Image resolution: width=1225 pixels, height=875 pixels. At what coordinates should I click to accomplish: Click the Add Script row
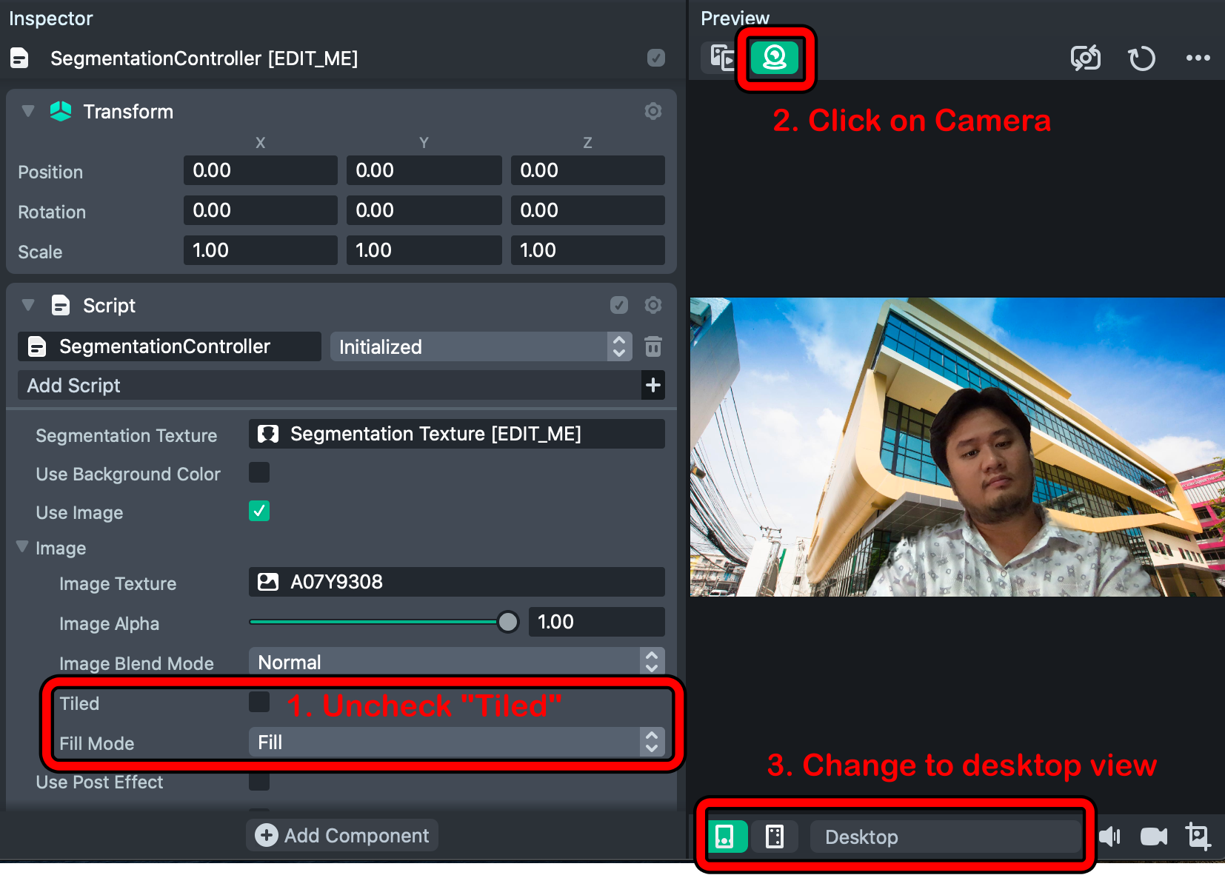click(341, 385)
